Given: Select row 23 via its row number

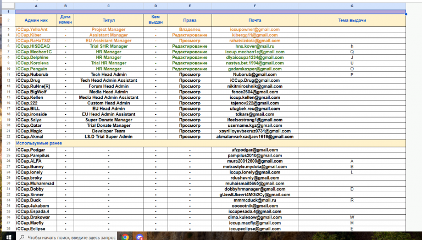Looking at the screenshot, I should [8, 143].
